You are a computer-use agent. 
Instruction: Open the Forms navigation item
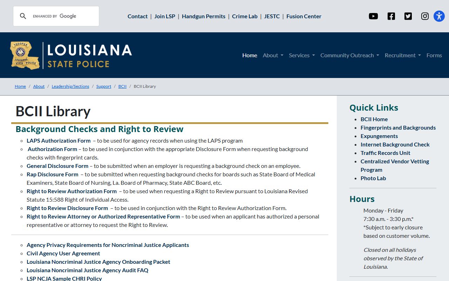click(x=434, y=55)
